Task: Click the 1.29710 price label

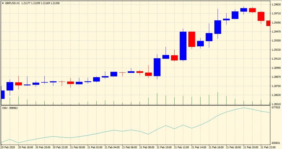Action: pos(276,14)
